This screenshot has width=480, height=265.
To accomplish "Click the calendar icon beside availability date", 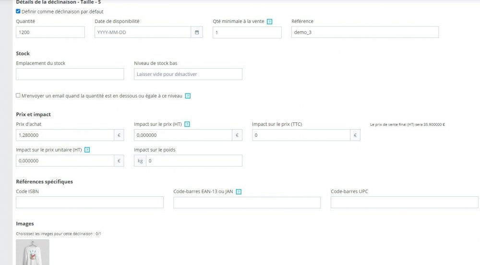I will pyautogui.click(x=197, y=32).
